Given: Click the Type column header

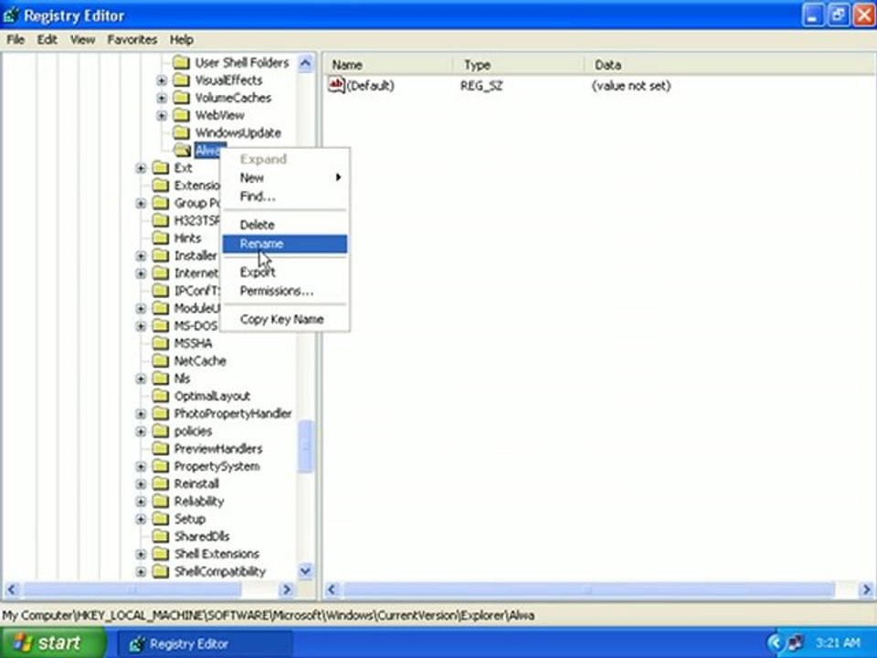Looking at the screenshot, I should tap(518, 65).
